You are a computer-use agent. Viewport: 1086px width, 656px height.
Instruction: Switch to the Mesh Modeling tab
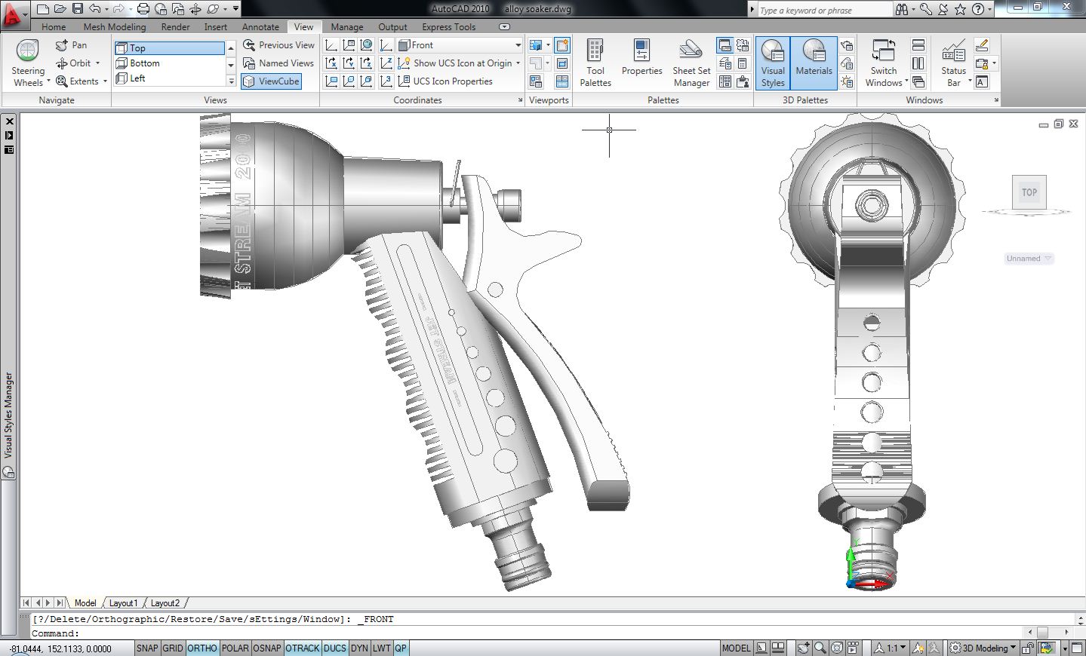coord(115,27)
